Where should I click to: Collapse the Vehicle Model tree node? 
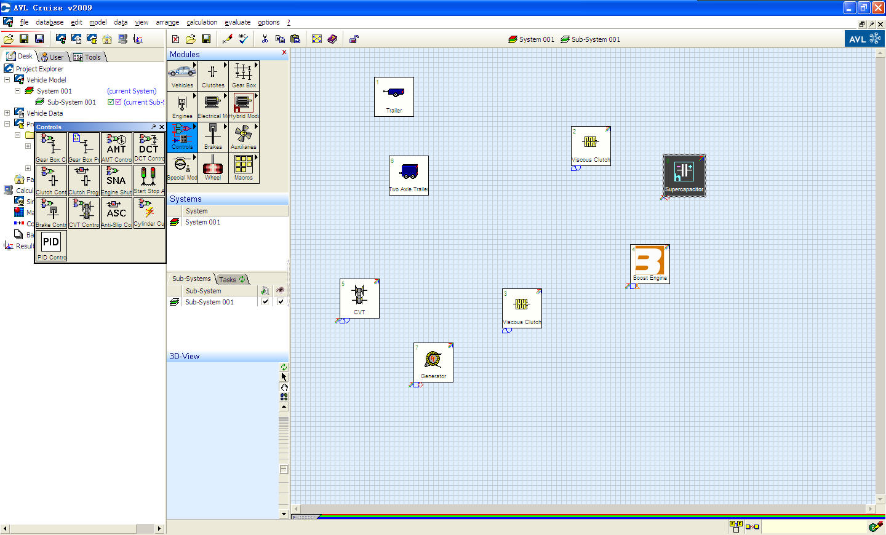point(7,79)
